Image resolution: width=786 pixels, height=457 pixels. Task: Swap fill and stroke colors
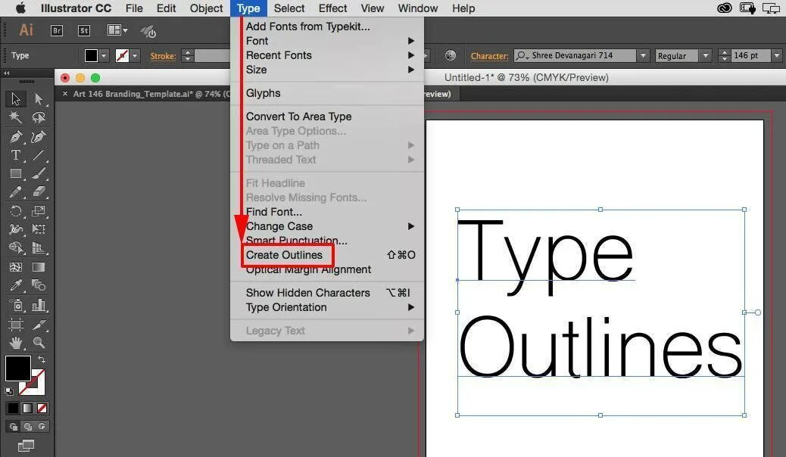[42, 359]
